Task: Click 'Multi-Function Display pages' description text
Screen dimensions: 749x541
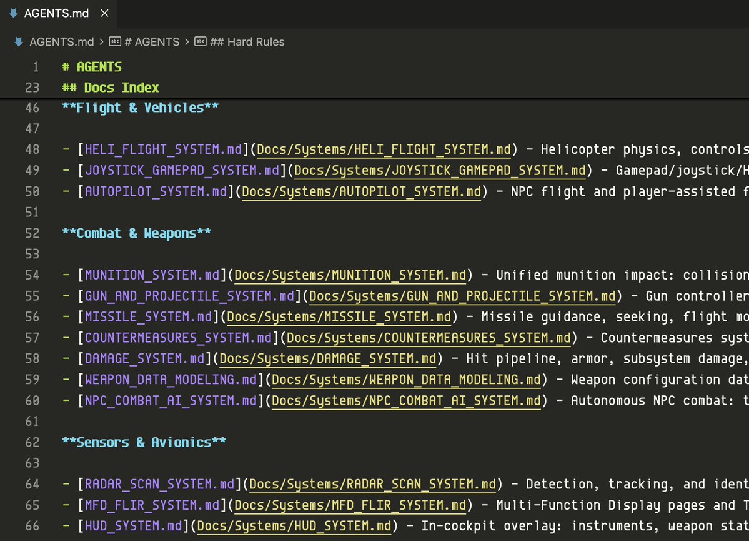Action: point(600,505)
